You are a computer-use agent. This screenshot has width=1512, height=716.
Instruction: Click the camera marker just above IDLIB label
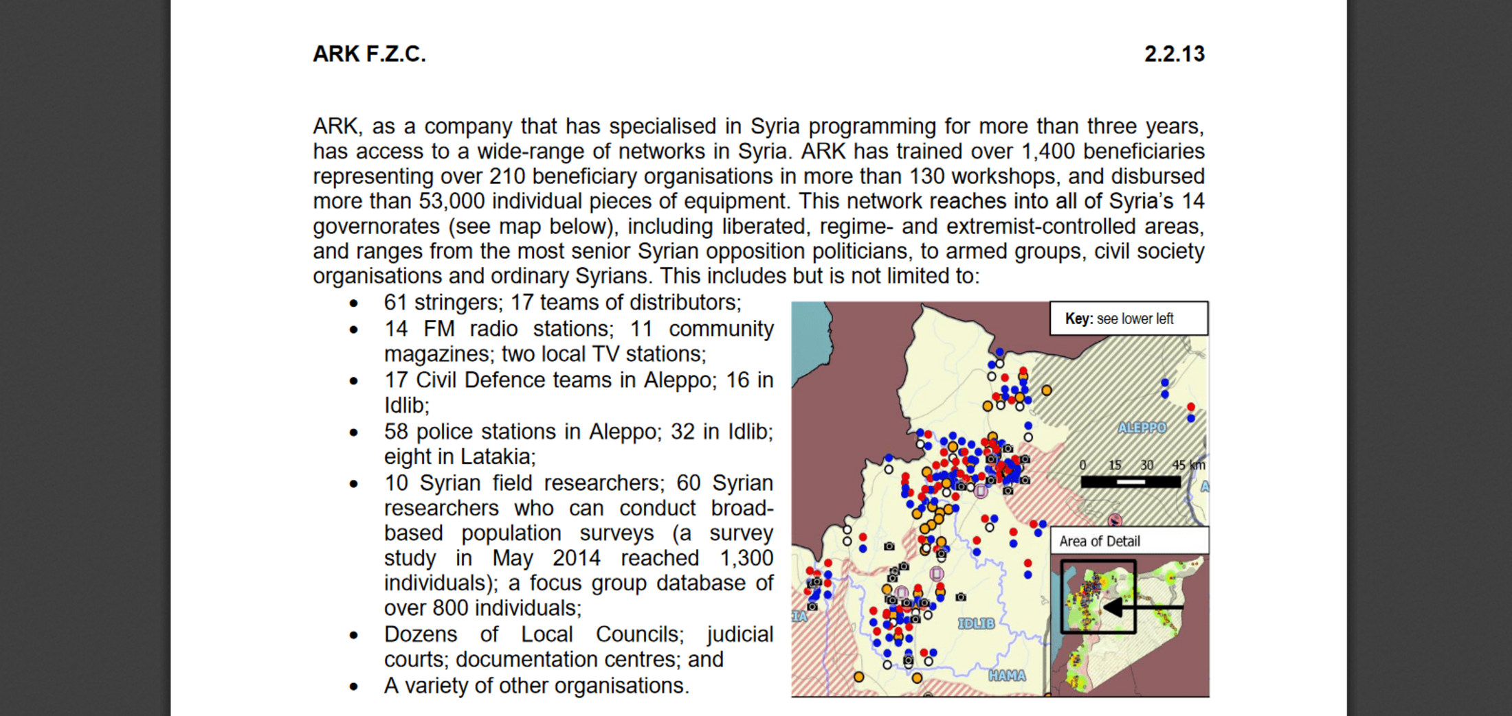point(961,597)
